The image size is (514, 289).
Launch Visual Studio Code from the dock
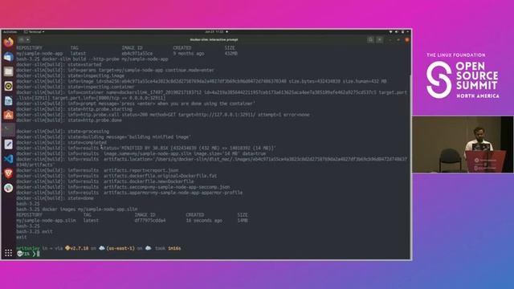pyautogui.click(x=9, y=159)
